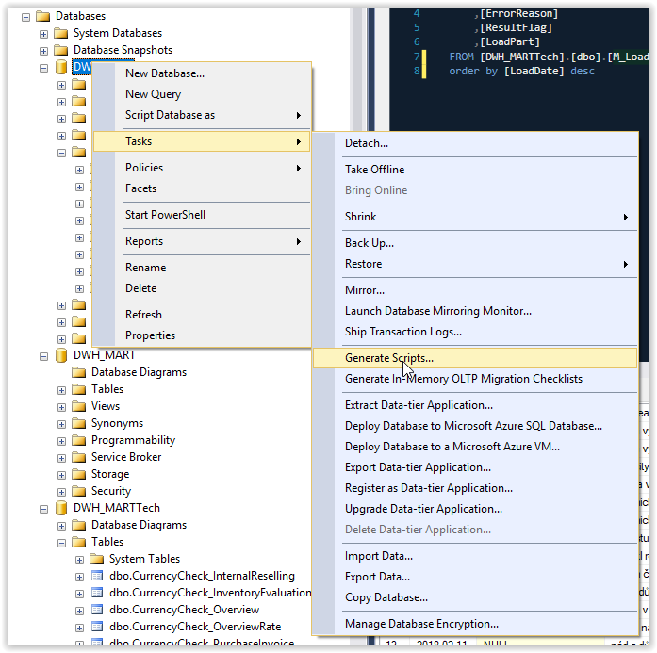The height and width of the screenshot is (653, 657).
Task: Choose New Database... from context menu
Action: coord(202,73)
